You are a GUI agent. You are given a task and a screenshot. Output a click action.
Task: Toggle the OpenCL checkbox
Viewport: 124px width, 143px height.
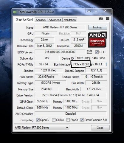tap(38, 120)
